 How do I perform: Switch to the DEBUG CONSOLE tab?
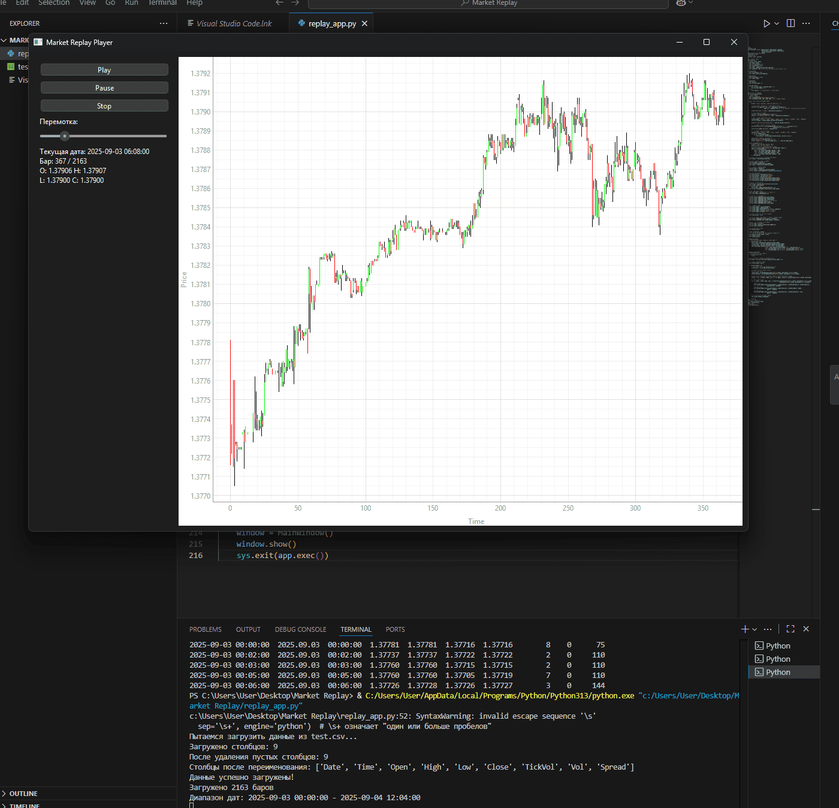point(300,629)
